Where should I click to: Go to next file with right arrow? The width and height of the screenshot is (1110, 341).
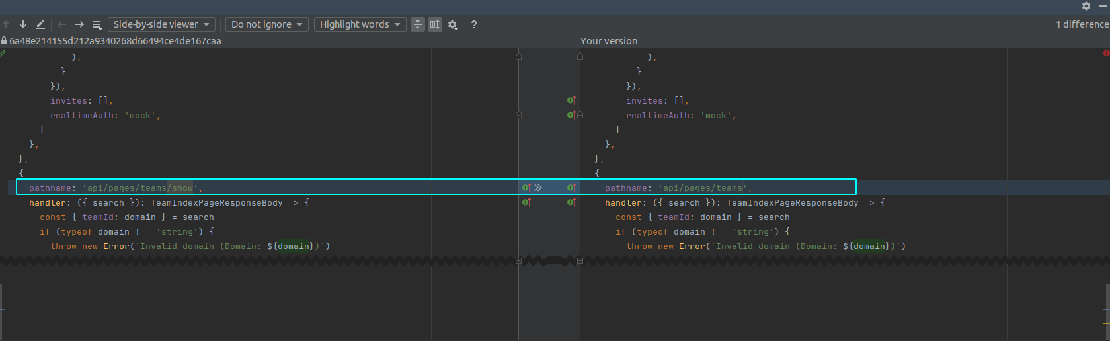[79, 24]
